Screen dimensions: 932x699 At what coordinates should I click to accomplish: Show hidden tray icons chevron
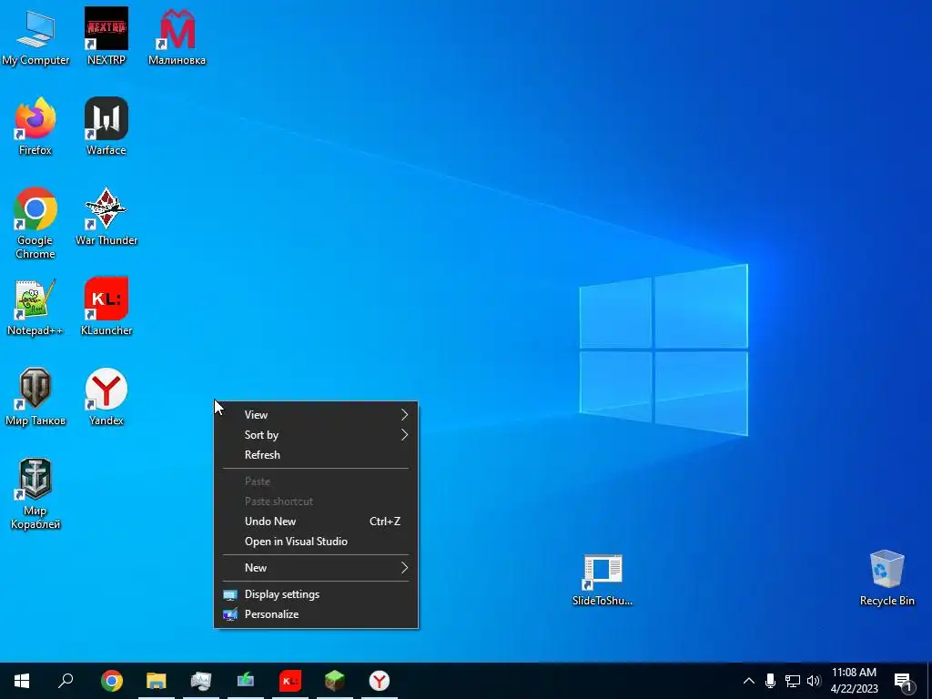coord(749,681)
